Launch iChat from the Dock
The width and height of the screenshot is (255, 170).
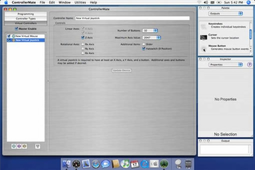105,164
